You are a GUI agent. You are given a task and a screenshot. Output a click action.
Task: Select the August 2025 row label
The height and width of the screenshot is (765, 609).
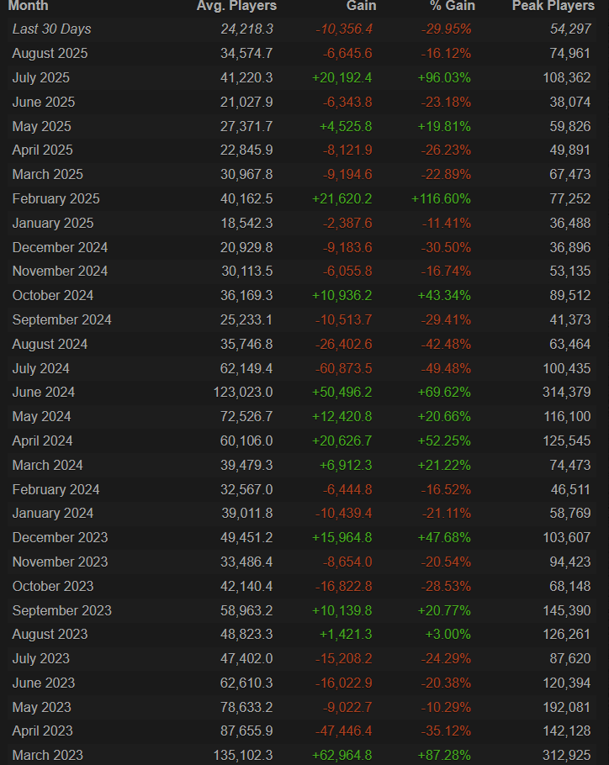(x=50, y=53)
